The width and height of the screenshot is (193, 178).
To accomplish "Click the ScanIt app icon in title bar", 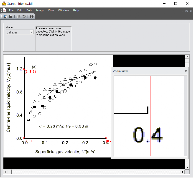I will pyautogui.click(x=4, y=3).
